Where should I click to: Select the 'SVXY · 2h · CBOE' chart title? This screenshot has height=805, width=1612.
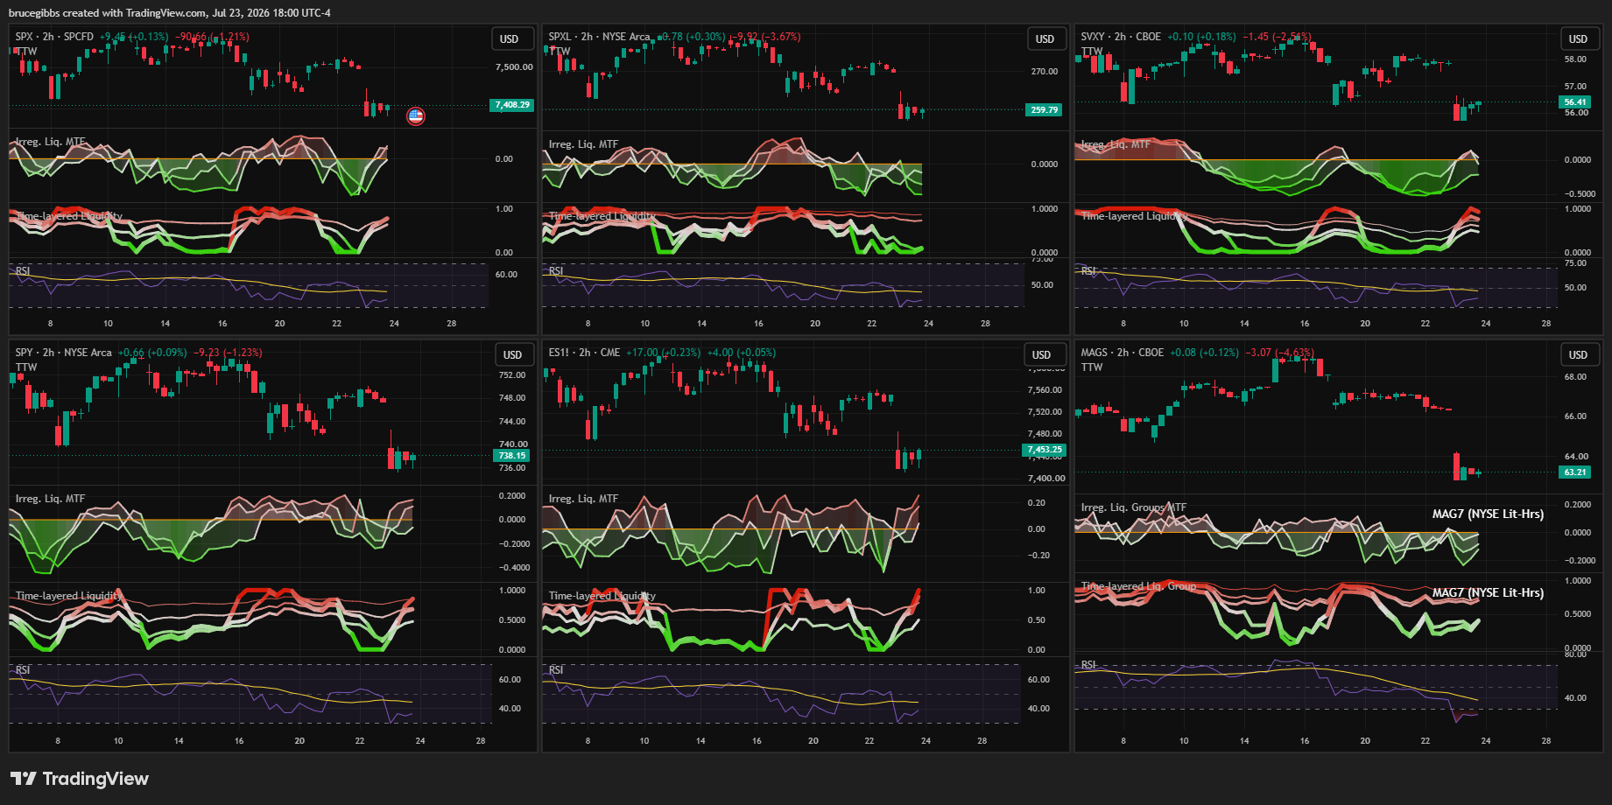pyautogui.click(x=1121, y=37)
